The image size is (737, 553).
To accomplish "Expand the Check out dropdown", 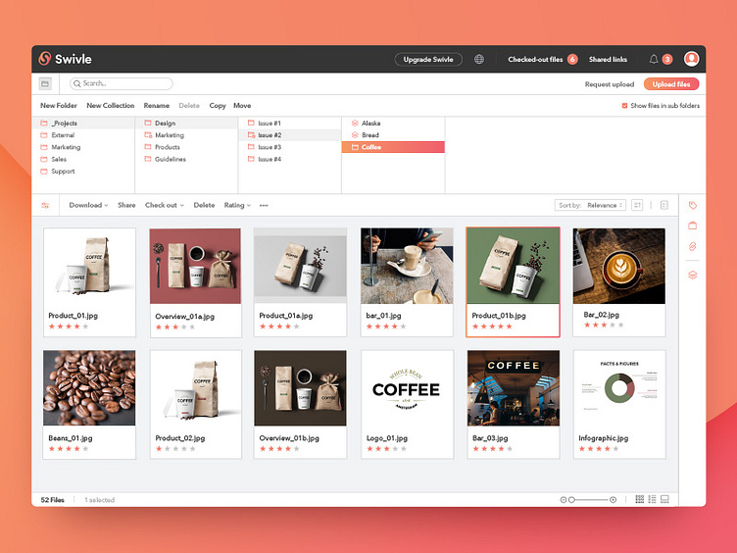I will click(x=165, y=205).
